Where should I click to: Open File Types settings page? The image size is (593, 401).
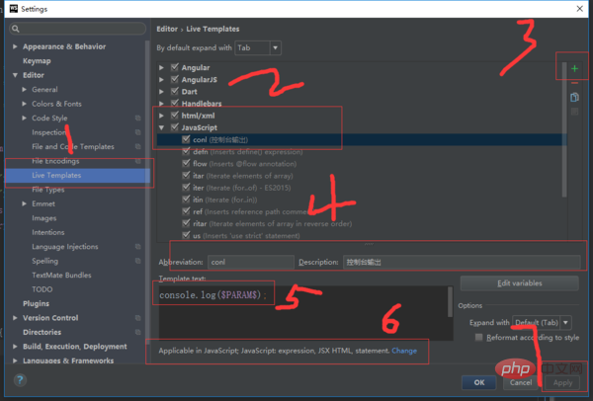(x=48, y=190)
